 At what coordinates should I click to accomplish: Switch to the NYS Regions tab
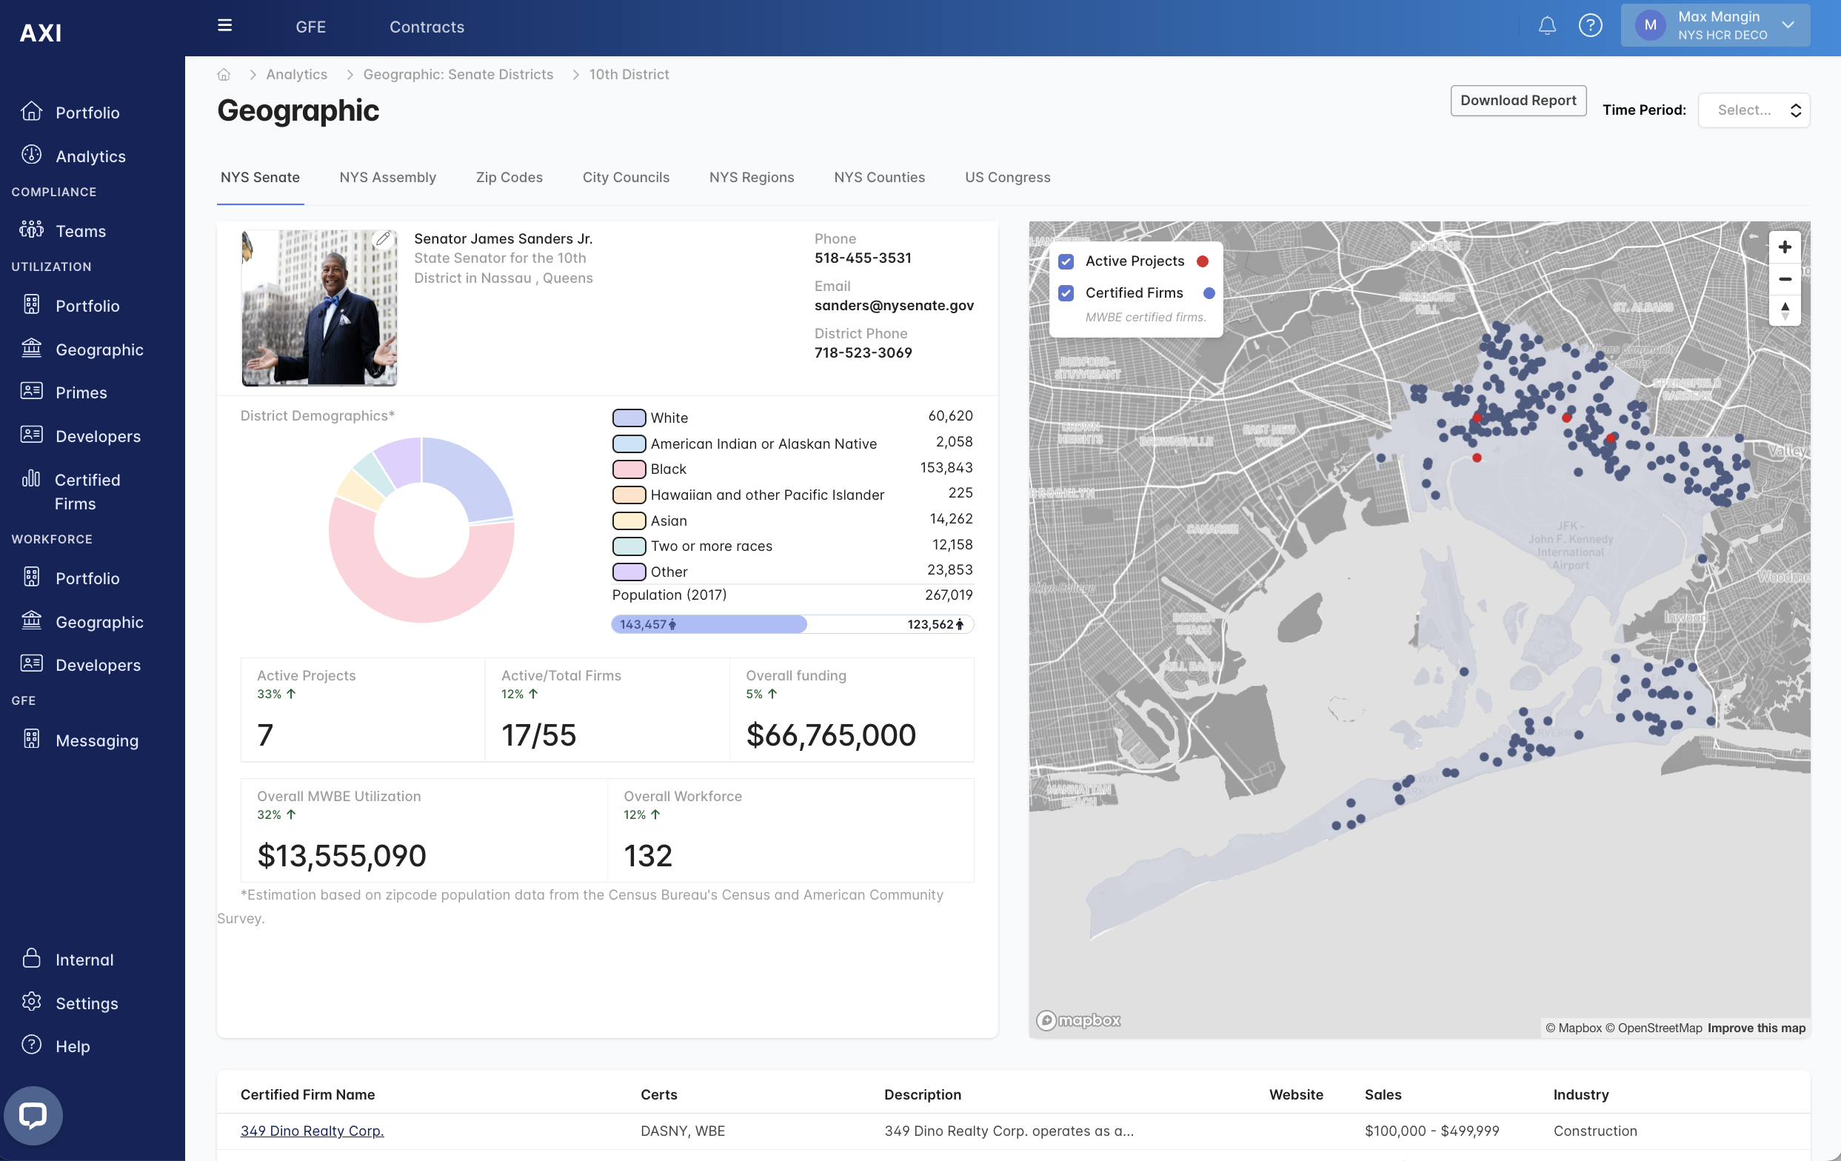(x=752, y=177)
